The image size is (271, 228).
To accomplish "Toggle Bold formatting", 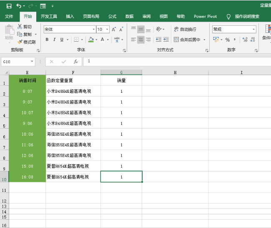I will pos(47,40).
